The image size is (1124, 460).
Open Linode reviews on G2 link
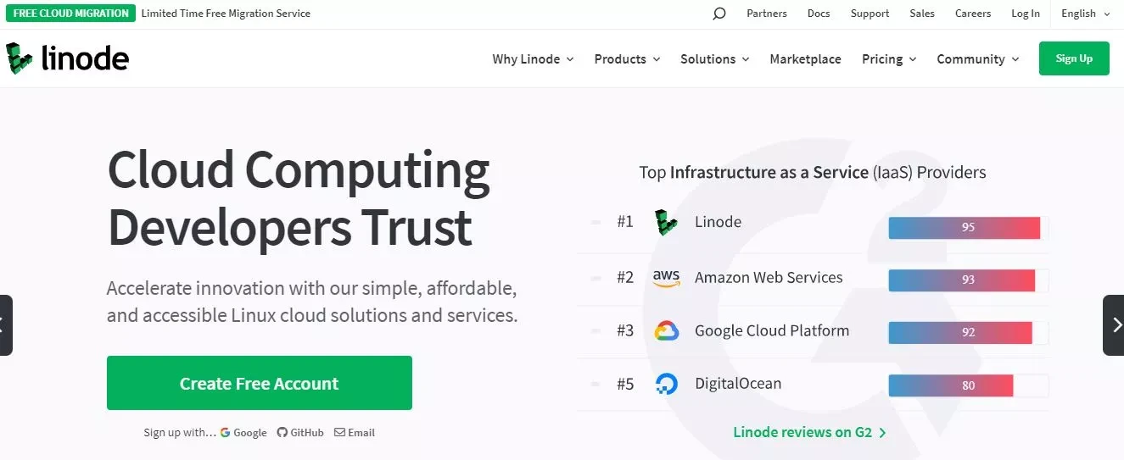(x=809, y=432)
